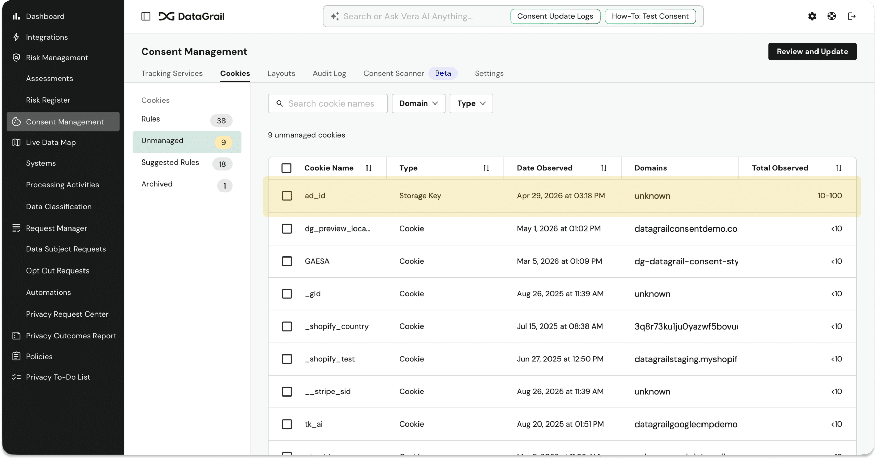This screenshot has width=876, height=459.
Task: Switch to the Layouts tab
Action: click(x=281, y=73)
